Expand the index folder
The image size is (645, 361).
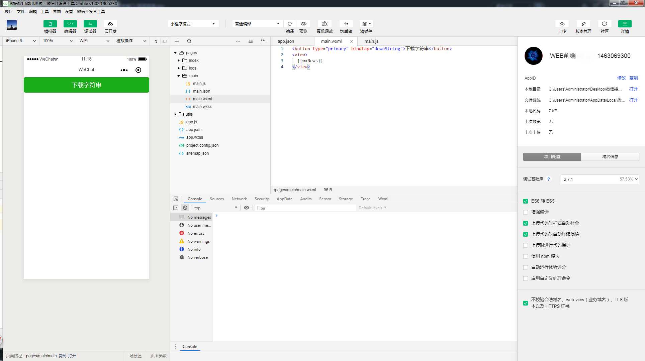pos(179,61)
